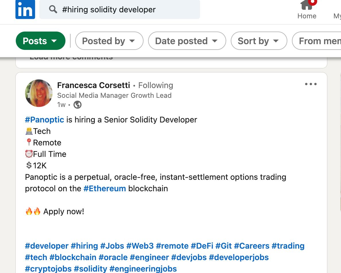
Task: Click into the search field with #hiring text
Action: [120, 9]
